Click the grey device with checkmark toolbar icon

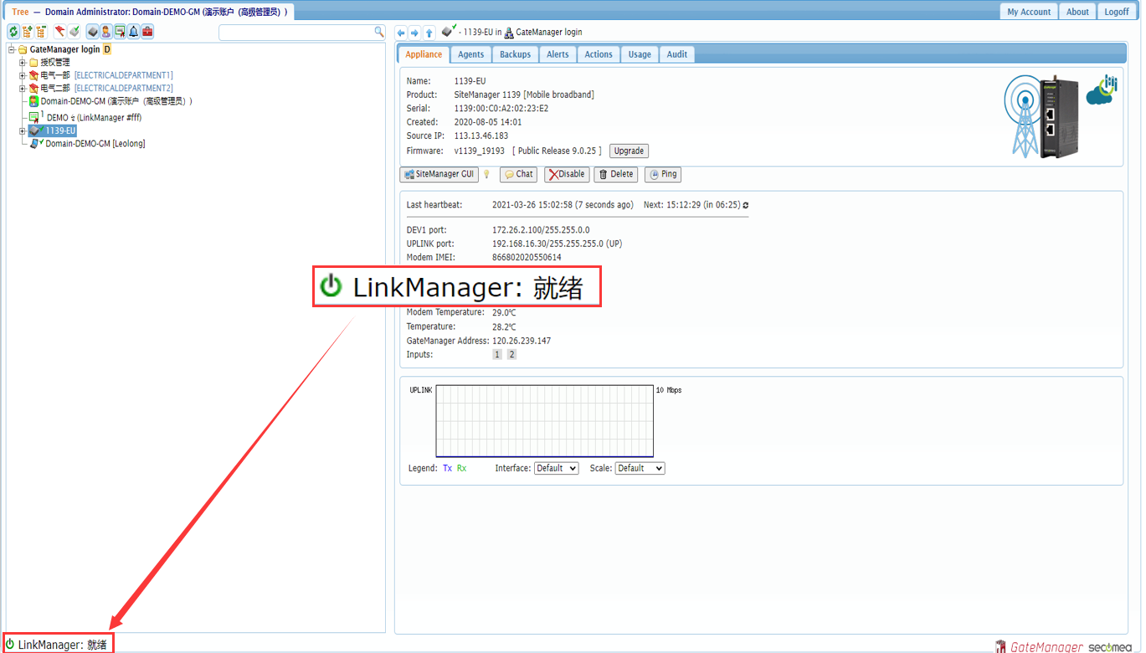coord(74,32)
